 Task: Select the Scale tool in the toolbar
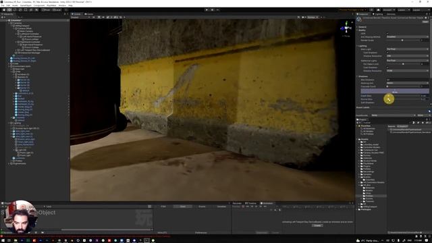pos(20,10)
